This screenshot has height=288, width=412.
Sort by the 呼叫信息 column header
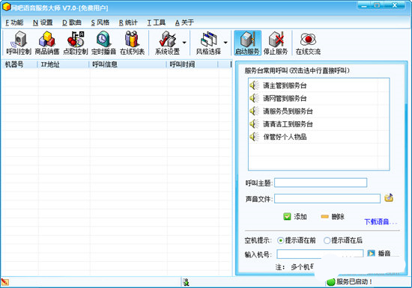click(127, 64)
